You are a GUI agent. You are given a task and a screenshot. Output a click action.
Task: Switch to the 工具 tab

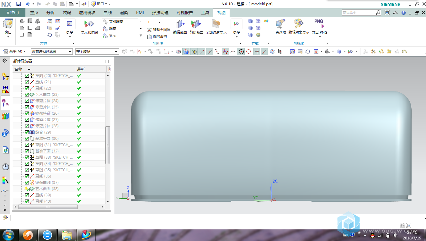205,13
